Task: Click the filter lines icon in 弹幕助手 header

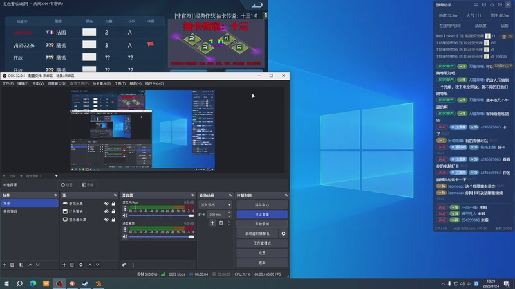Action: 476,5
